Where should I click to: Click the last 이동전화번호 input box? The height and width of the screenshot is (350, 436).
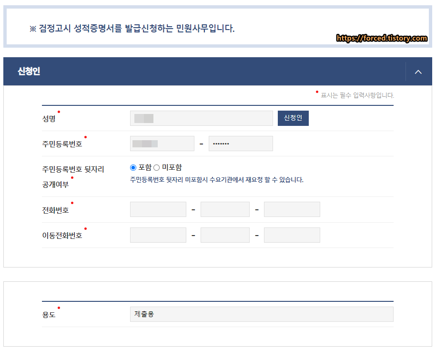292,235
